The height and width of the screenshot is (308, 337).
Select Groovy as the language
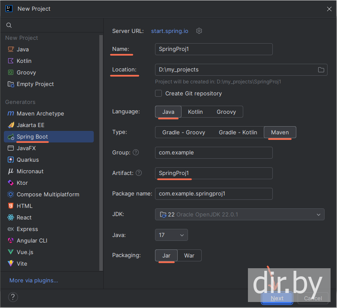(x=226, y=112)
